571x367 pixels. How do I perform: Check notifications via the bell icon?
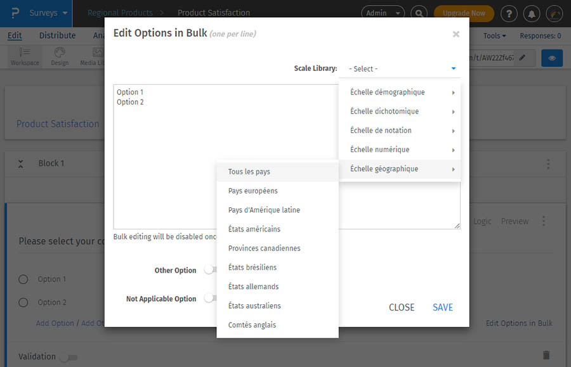coord(532,13)
